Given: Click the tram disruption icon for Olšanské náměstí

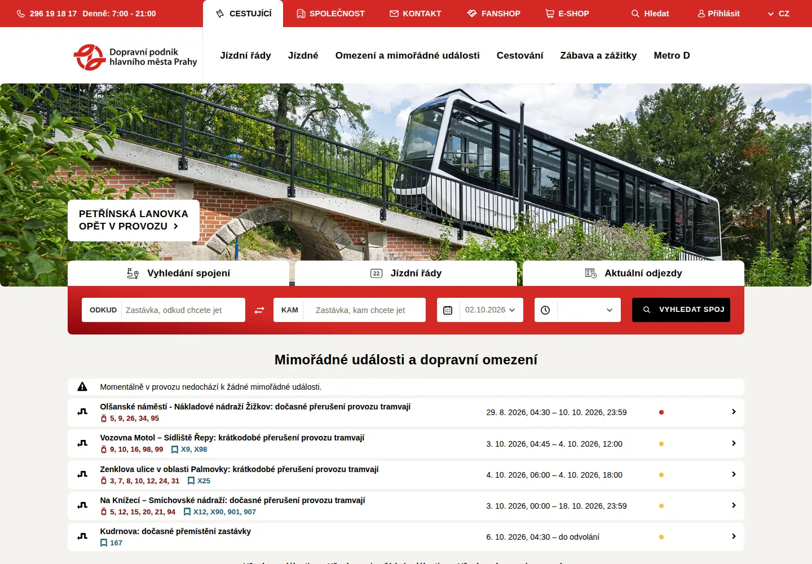Looking at the screenshot, I should pos(82,412).
